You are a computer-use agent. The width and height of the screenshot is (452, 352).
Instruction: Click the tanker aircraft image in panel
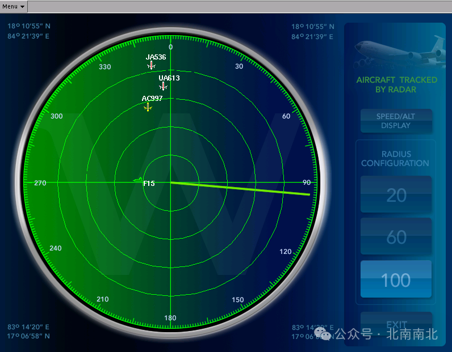click(x=399, y=52)
